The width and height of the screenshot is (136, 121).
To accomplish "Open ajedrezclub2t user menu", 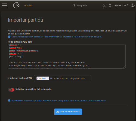I will pyautogui.click(x=122, y=5).
